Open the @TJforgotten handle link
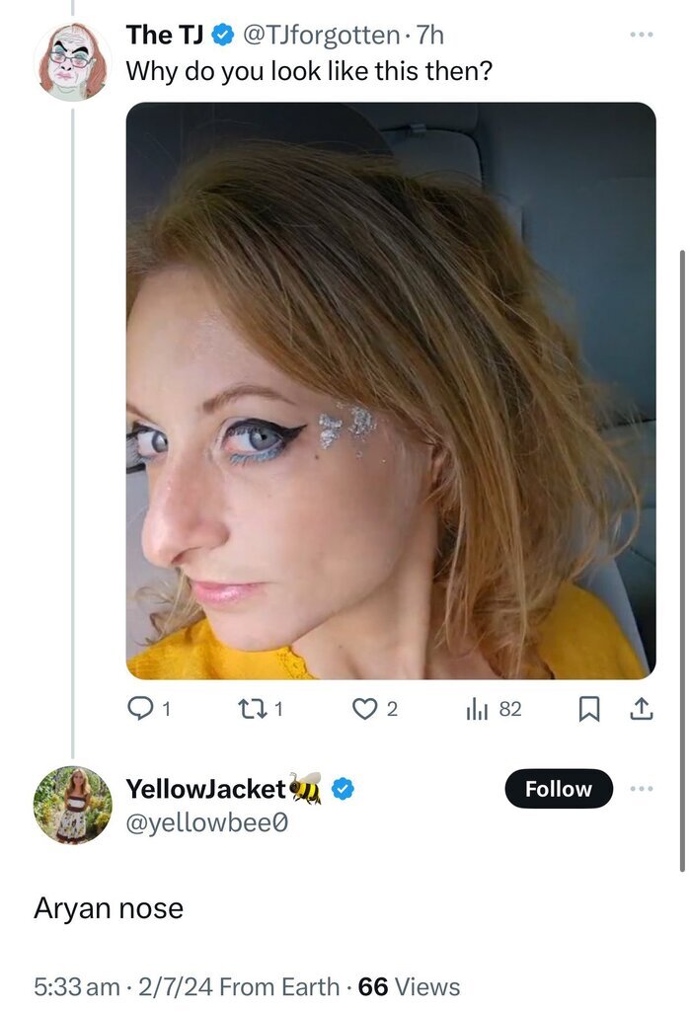Image resolution: width=690 pixels, height=1011 pixels. (325, 36)
